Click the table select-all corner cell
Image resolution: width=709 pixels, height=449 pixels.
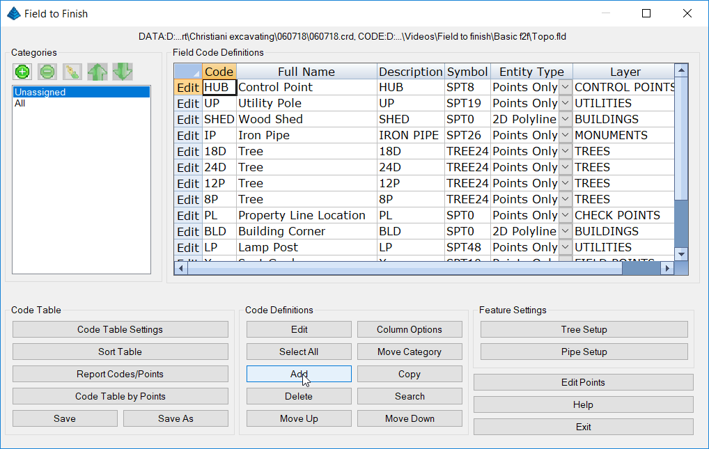point(188,72)
